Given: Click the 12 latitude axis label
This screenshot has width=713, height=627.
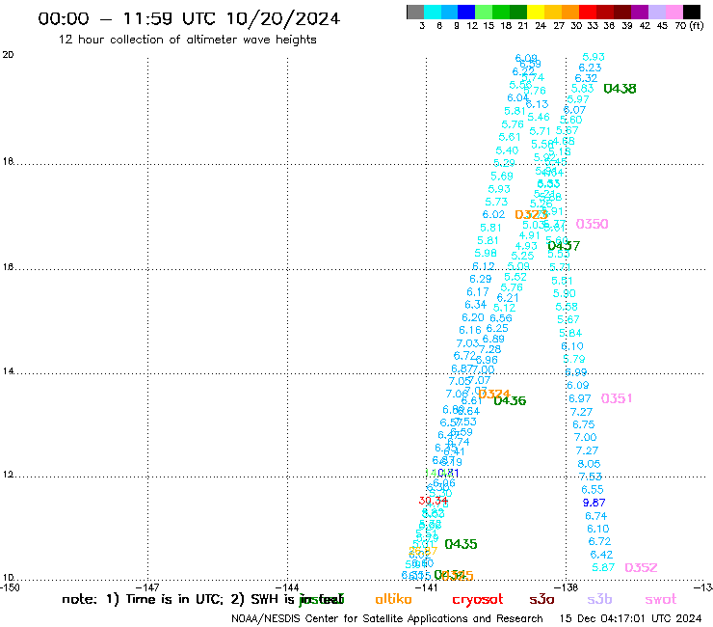Looking at the screenshot, I should point(8,475).
